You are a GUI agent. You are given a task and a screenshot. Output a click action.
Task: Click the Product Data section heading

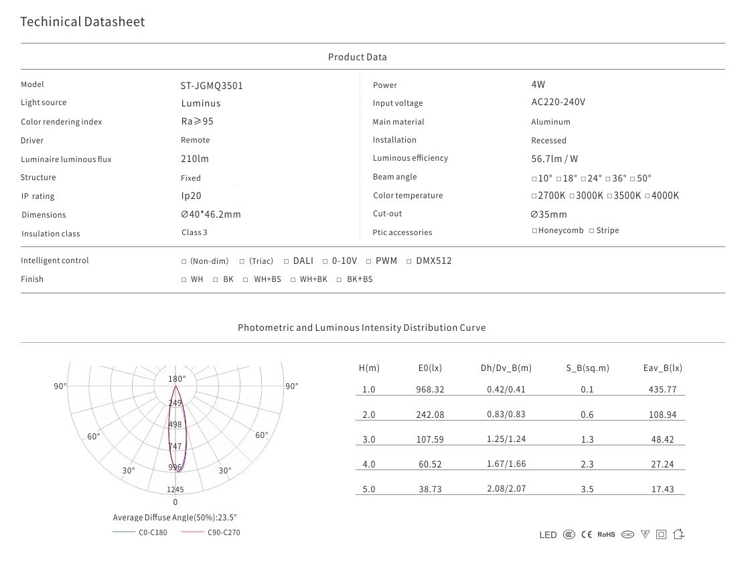tap(358, 57)
